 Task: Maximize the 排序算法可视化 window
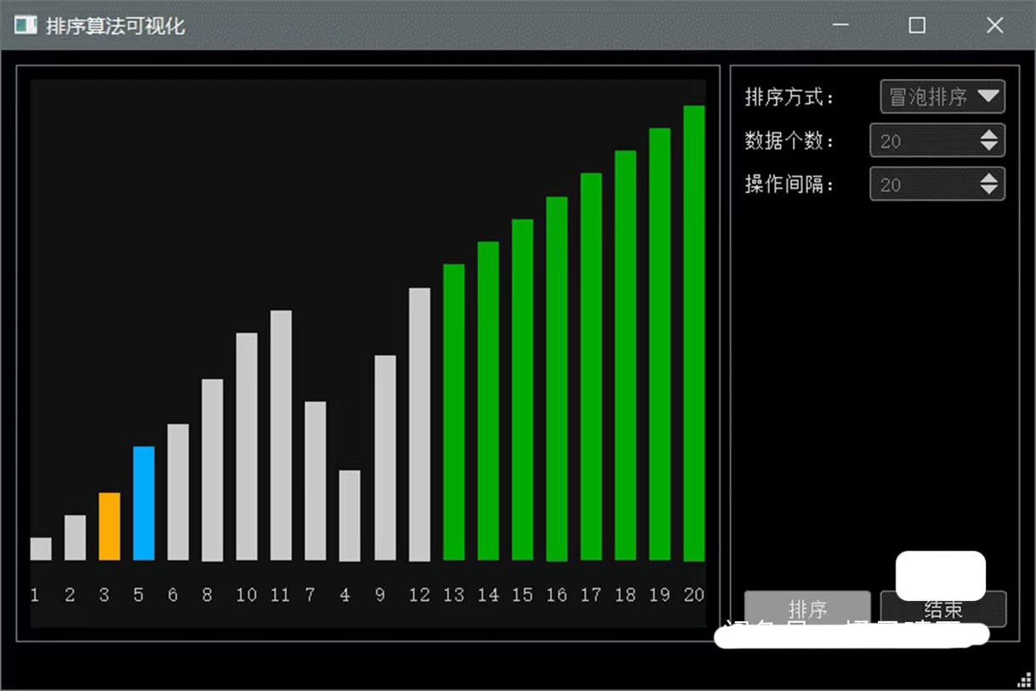tap(917, 25)
